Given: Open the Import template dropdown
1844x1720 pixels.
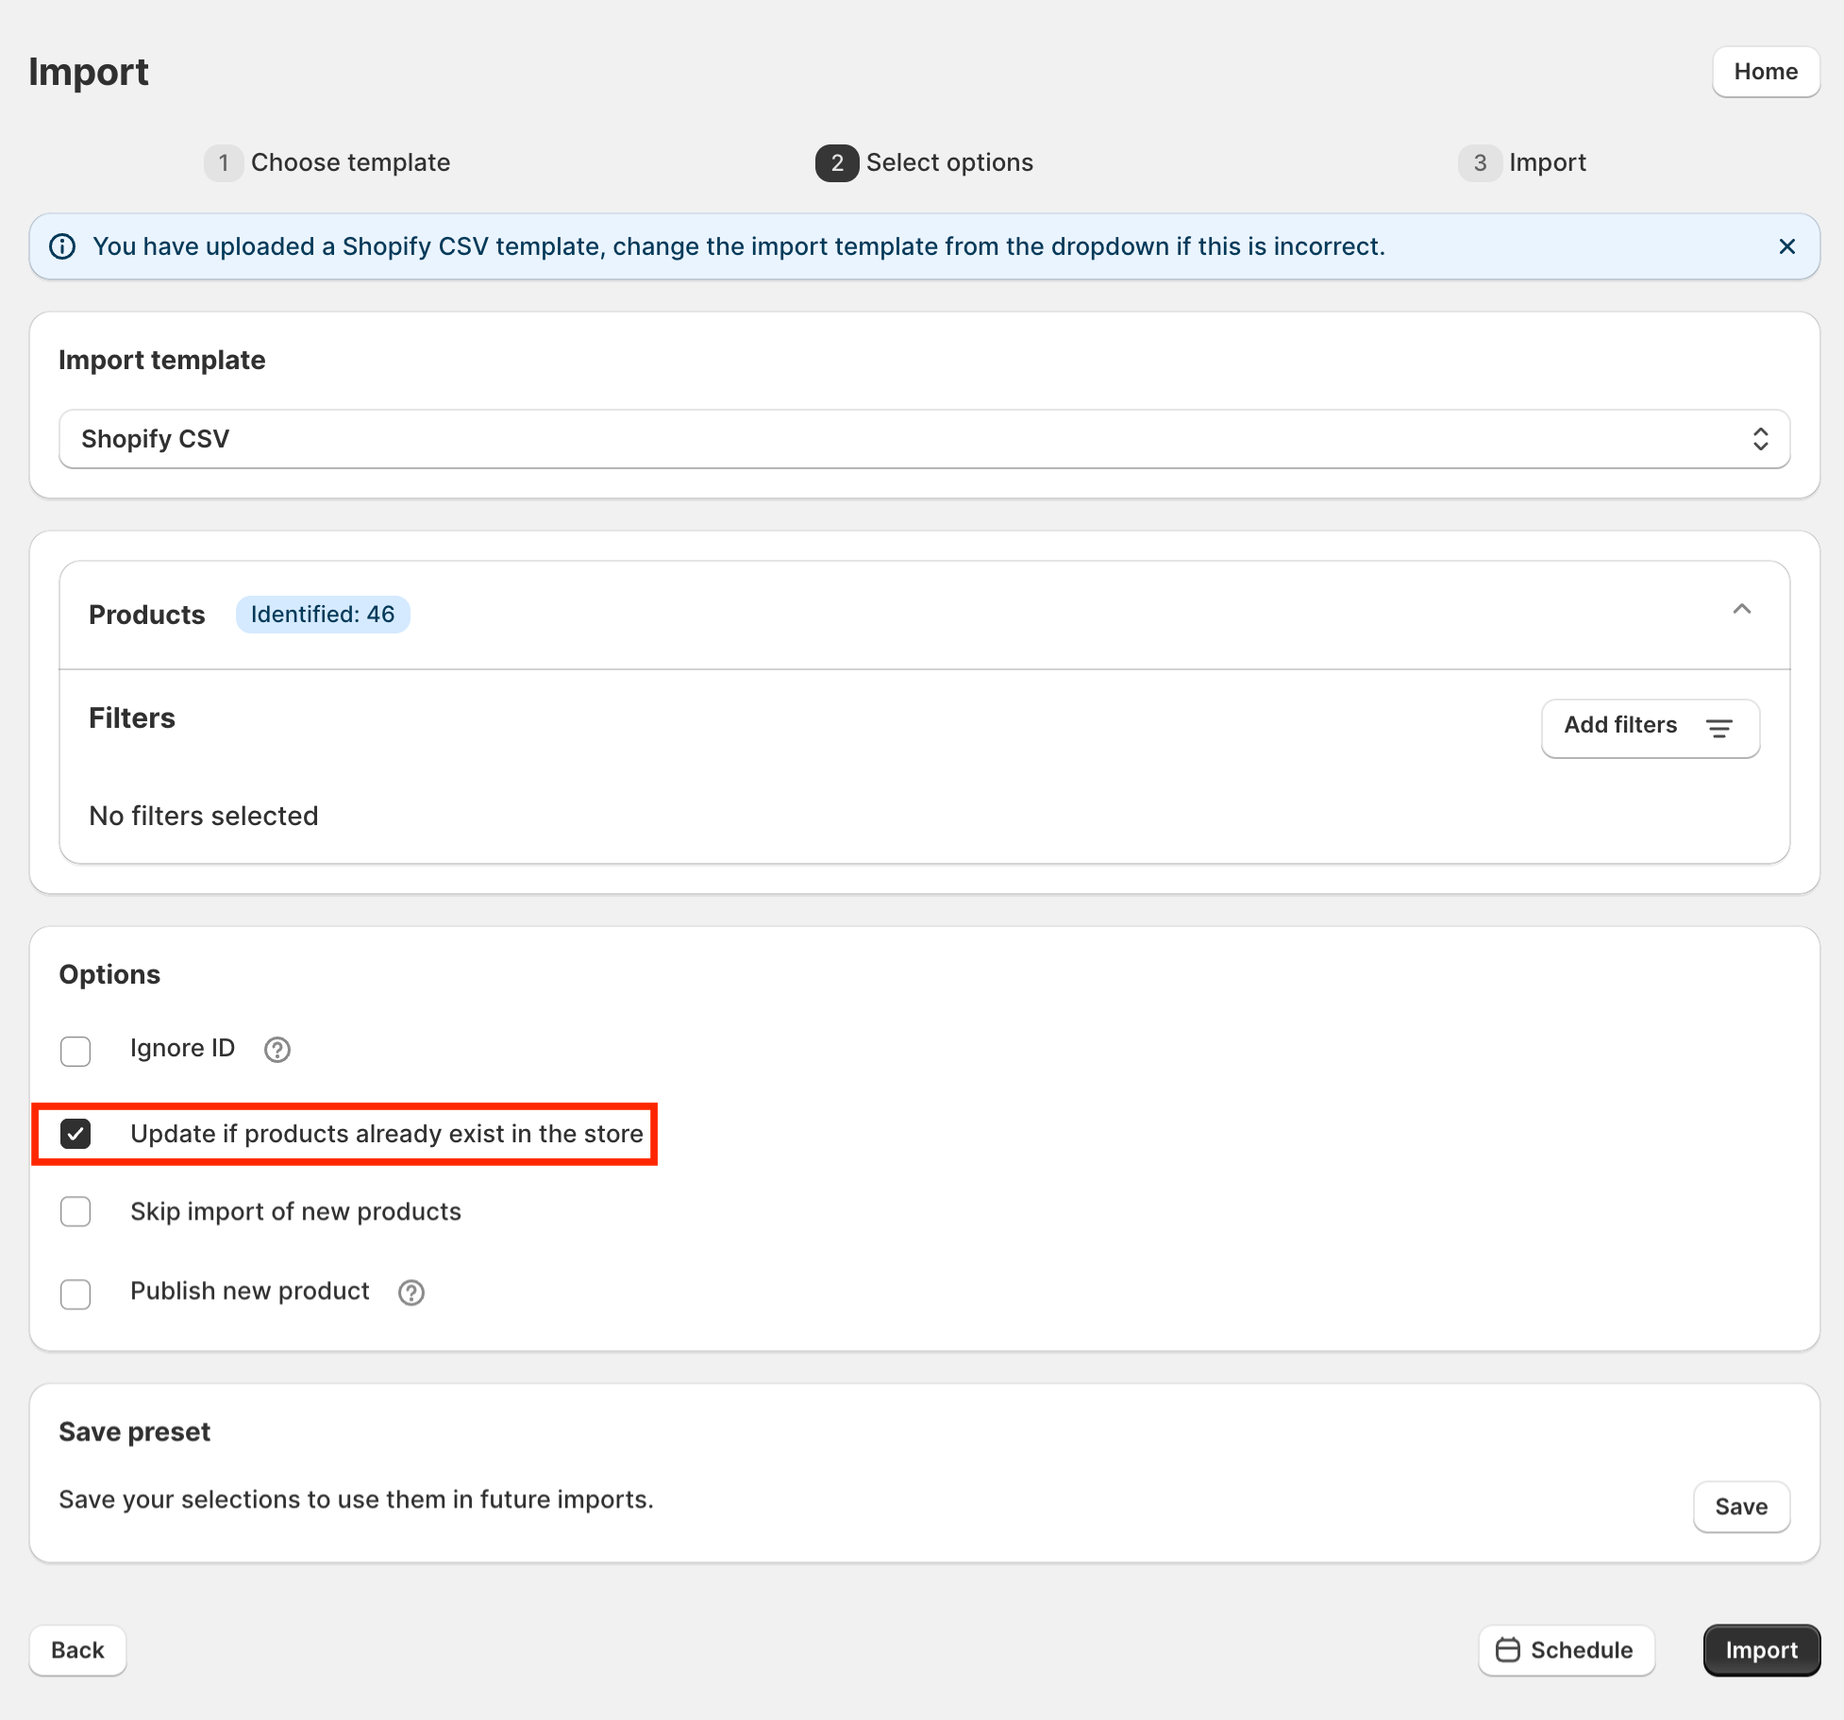Looking at the screenshot, I should click(x=923, y=438).
